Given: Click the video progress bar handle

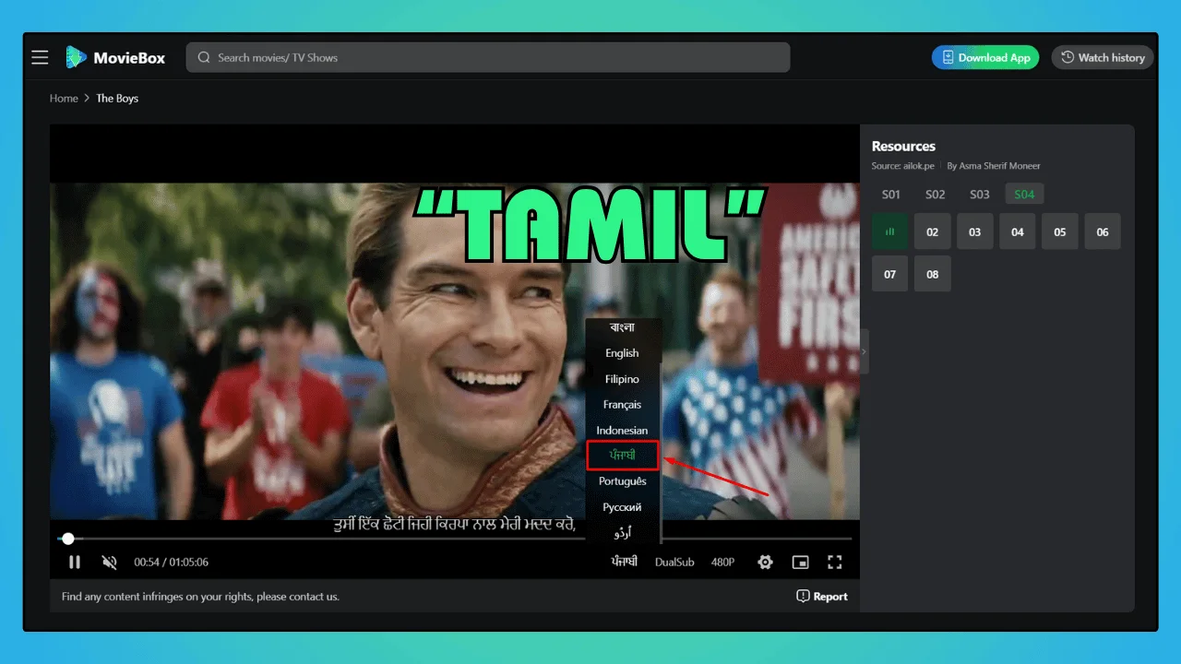Looking at the screenshot, I should click(67, 539).
